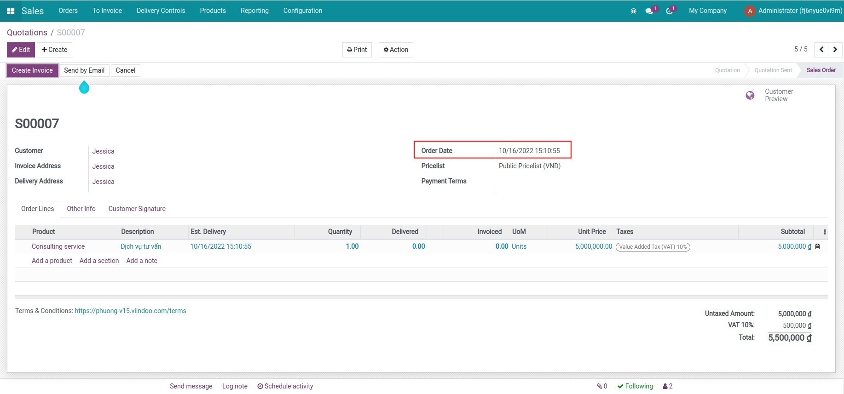Viewport: 844px width, 394px height.
Task: Open the Administrator user menu
Action: coord(793,11)
